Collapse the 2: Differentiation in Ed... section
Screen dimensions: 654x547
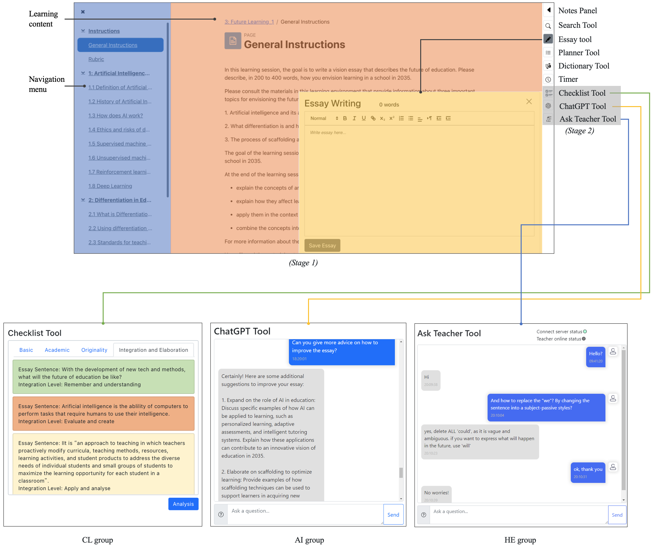coord(83,200)
